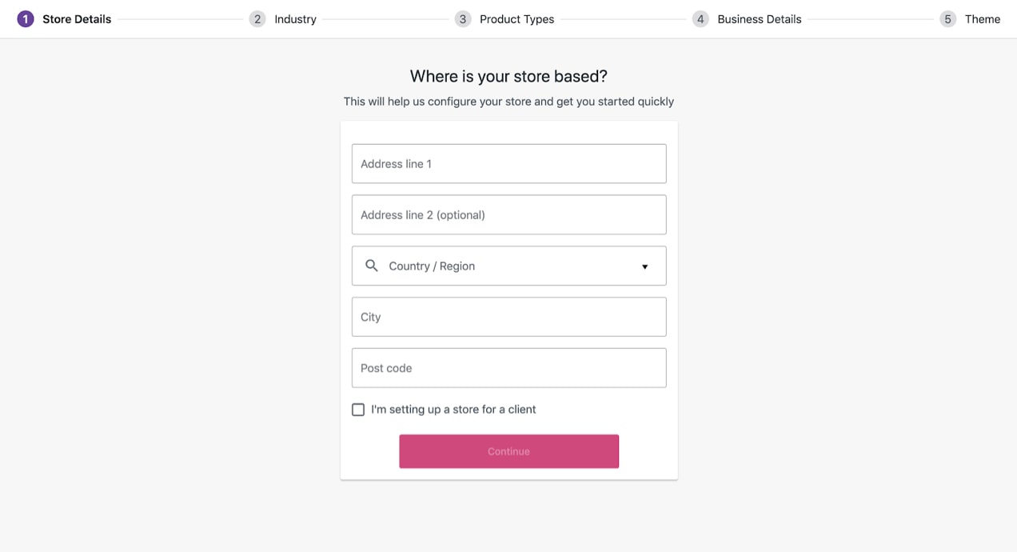Click the Product Types step circle
1017x552 pixels.
pyautogui.click(x=463, y=18)
